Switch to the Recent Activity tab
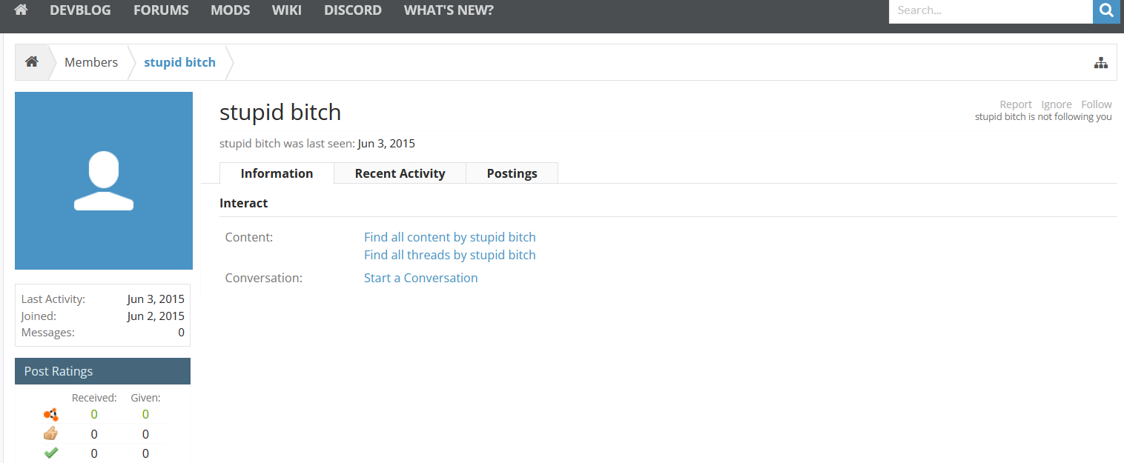 [400, 173]
